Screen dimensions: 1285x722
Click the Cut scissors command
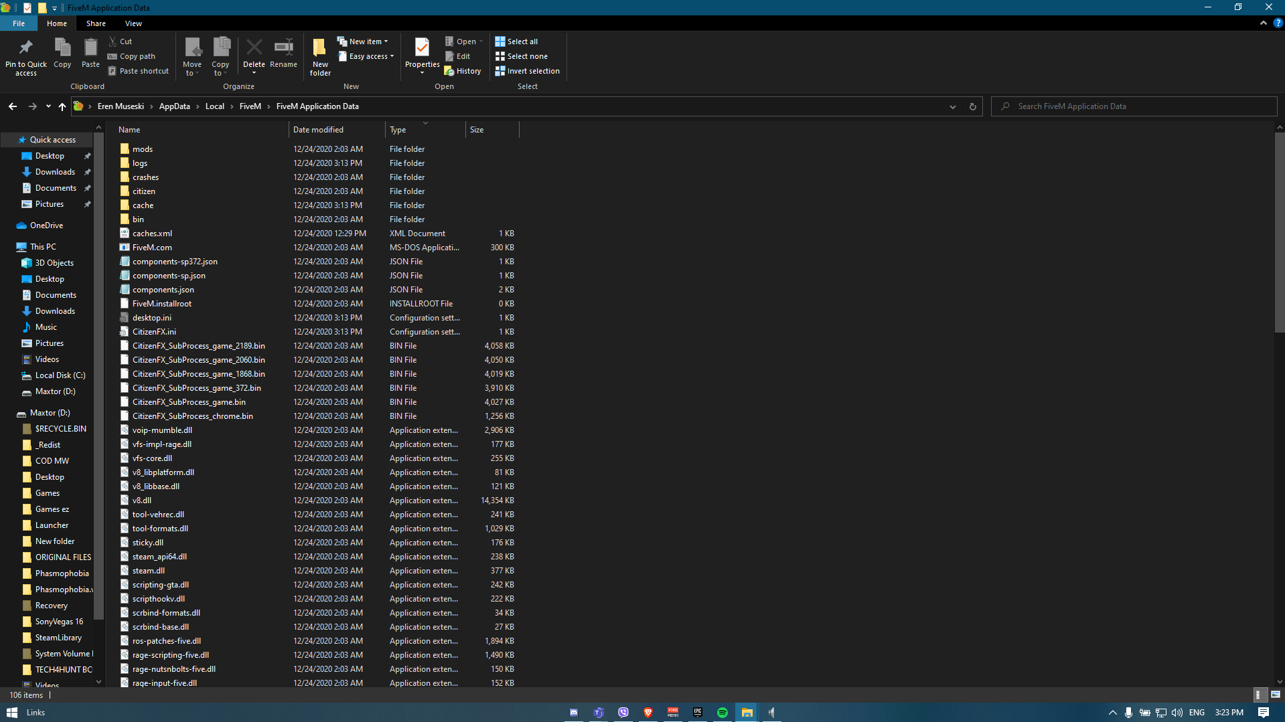[121, 41]
